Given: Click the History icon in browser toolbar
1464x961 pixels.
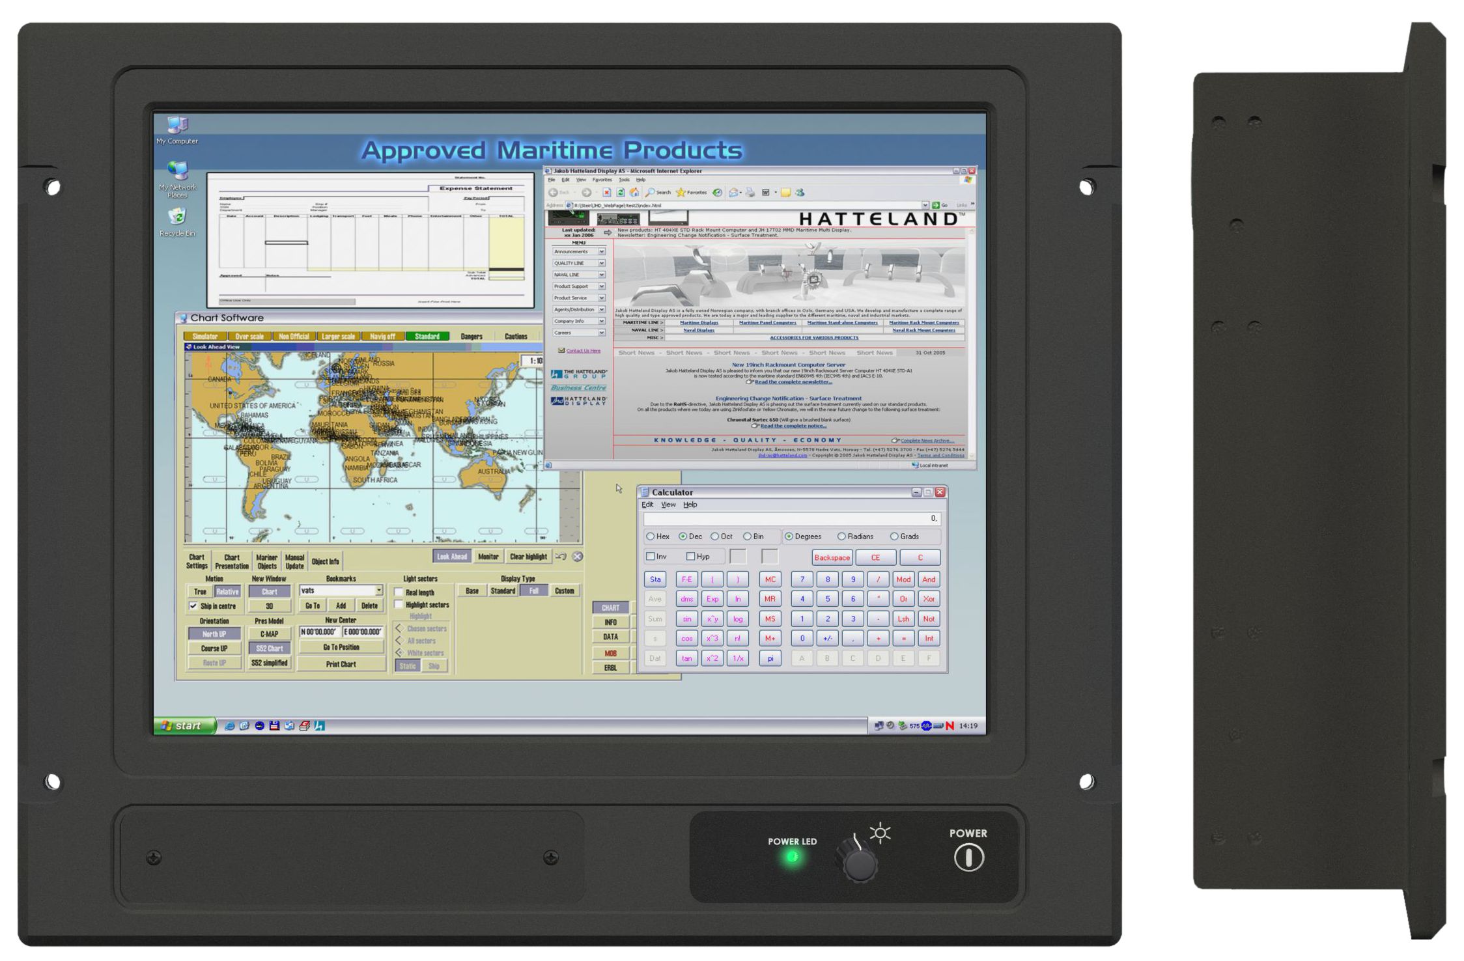Looking at the screenshot, I should pyautogui.click(x=717, y=192).
